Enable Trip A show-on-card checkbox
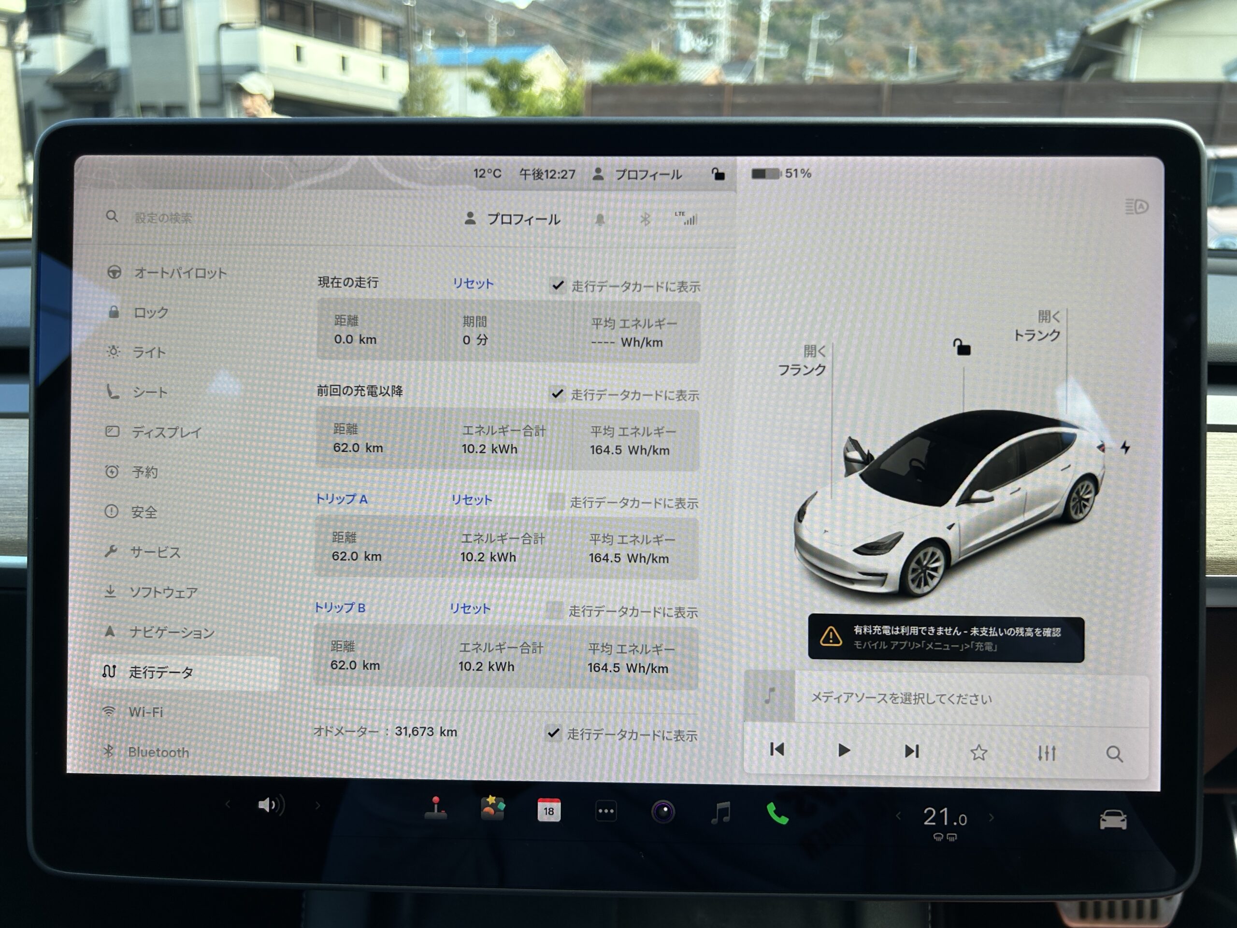The height and width of the screenshot is (928, 1237). click(556, 502)
